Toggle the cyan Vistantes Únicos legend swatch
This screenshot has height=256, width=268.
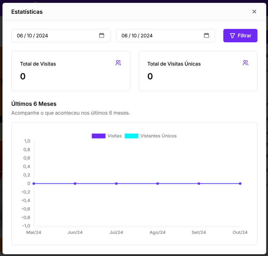132,136
